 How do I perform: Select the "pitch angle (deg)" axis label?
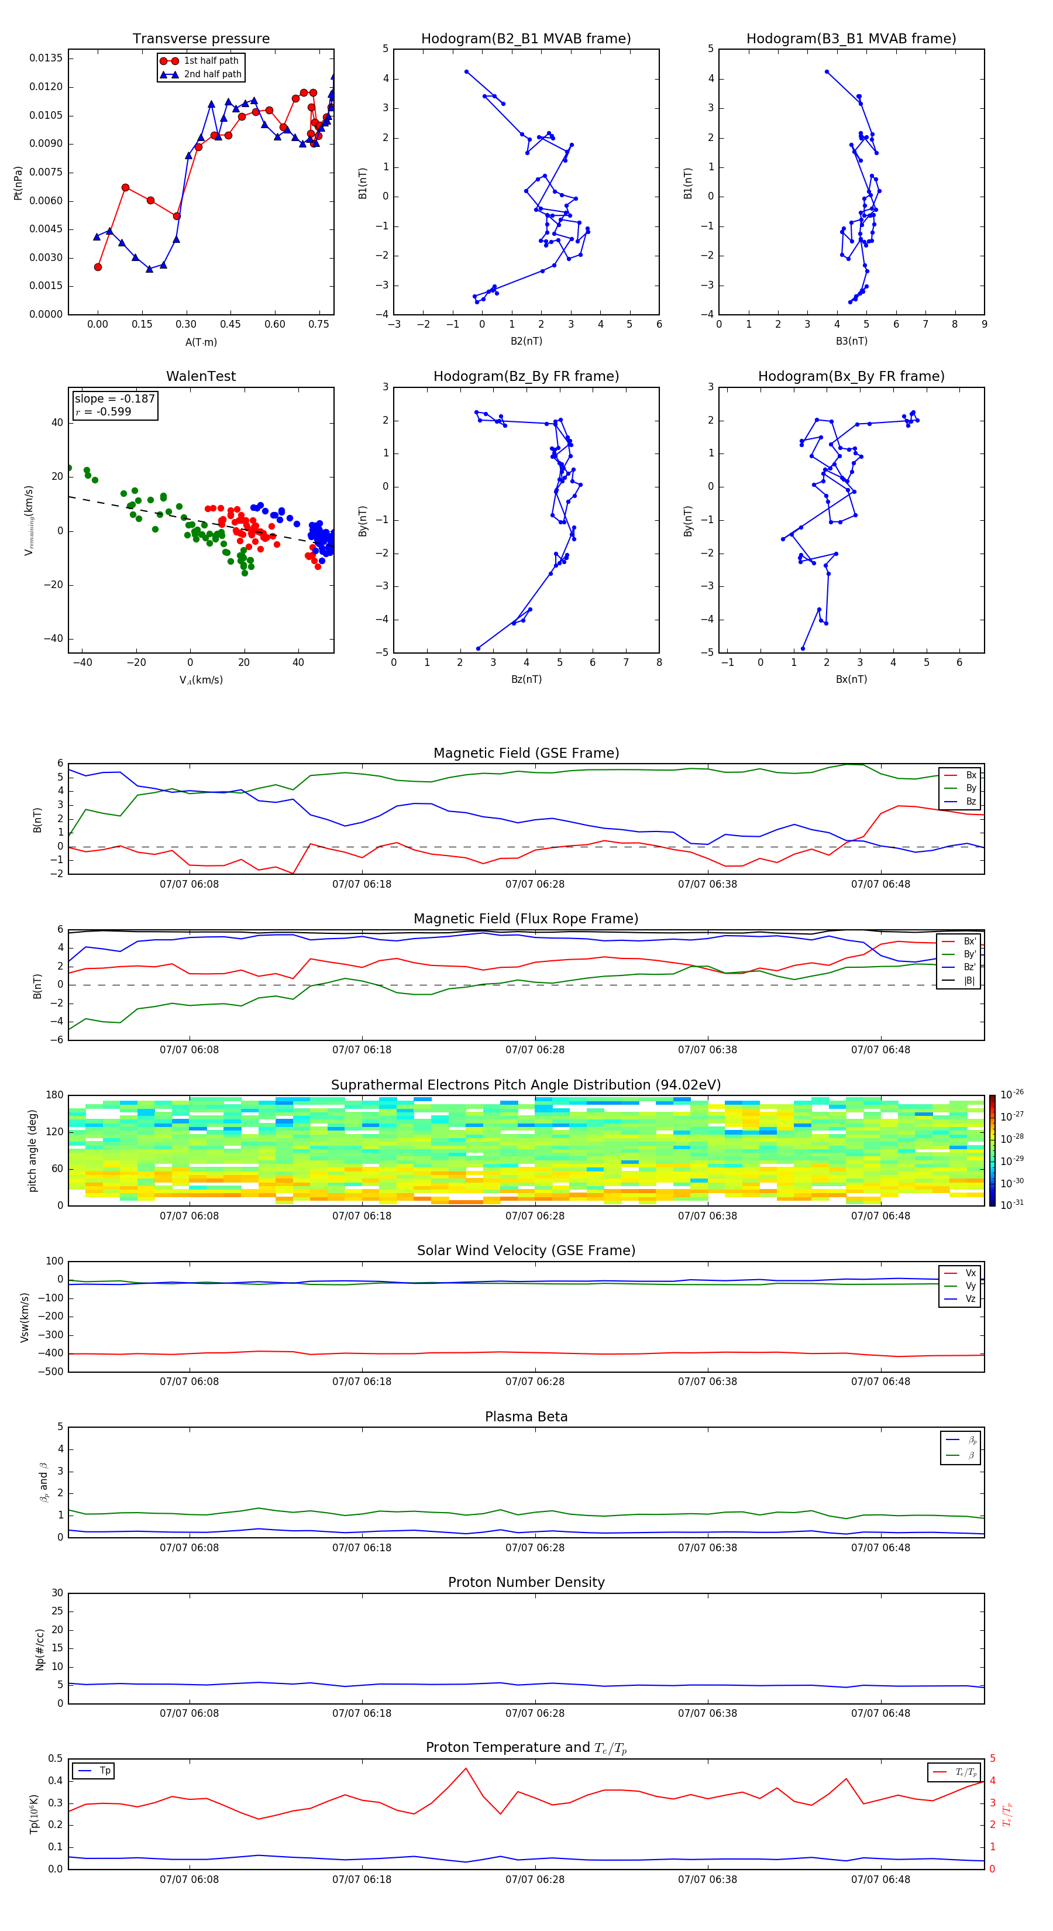coord(32,1150)
